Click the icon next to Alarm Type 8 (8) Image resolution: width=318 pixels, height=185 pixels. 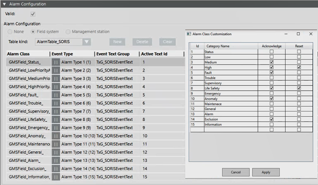[56, 120]
